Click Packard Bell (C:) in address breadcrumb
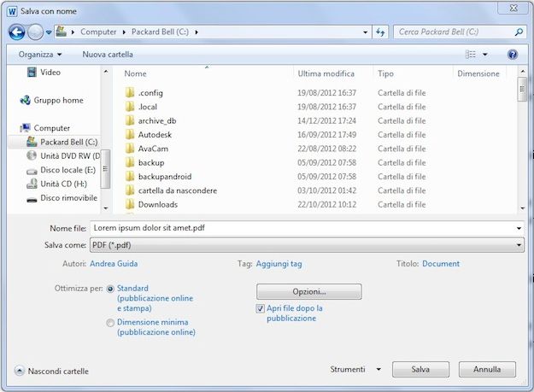 click(160, 32)
